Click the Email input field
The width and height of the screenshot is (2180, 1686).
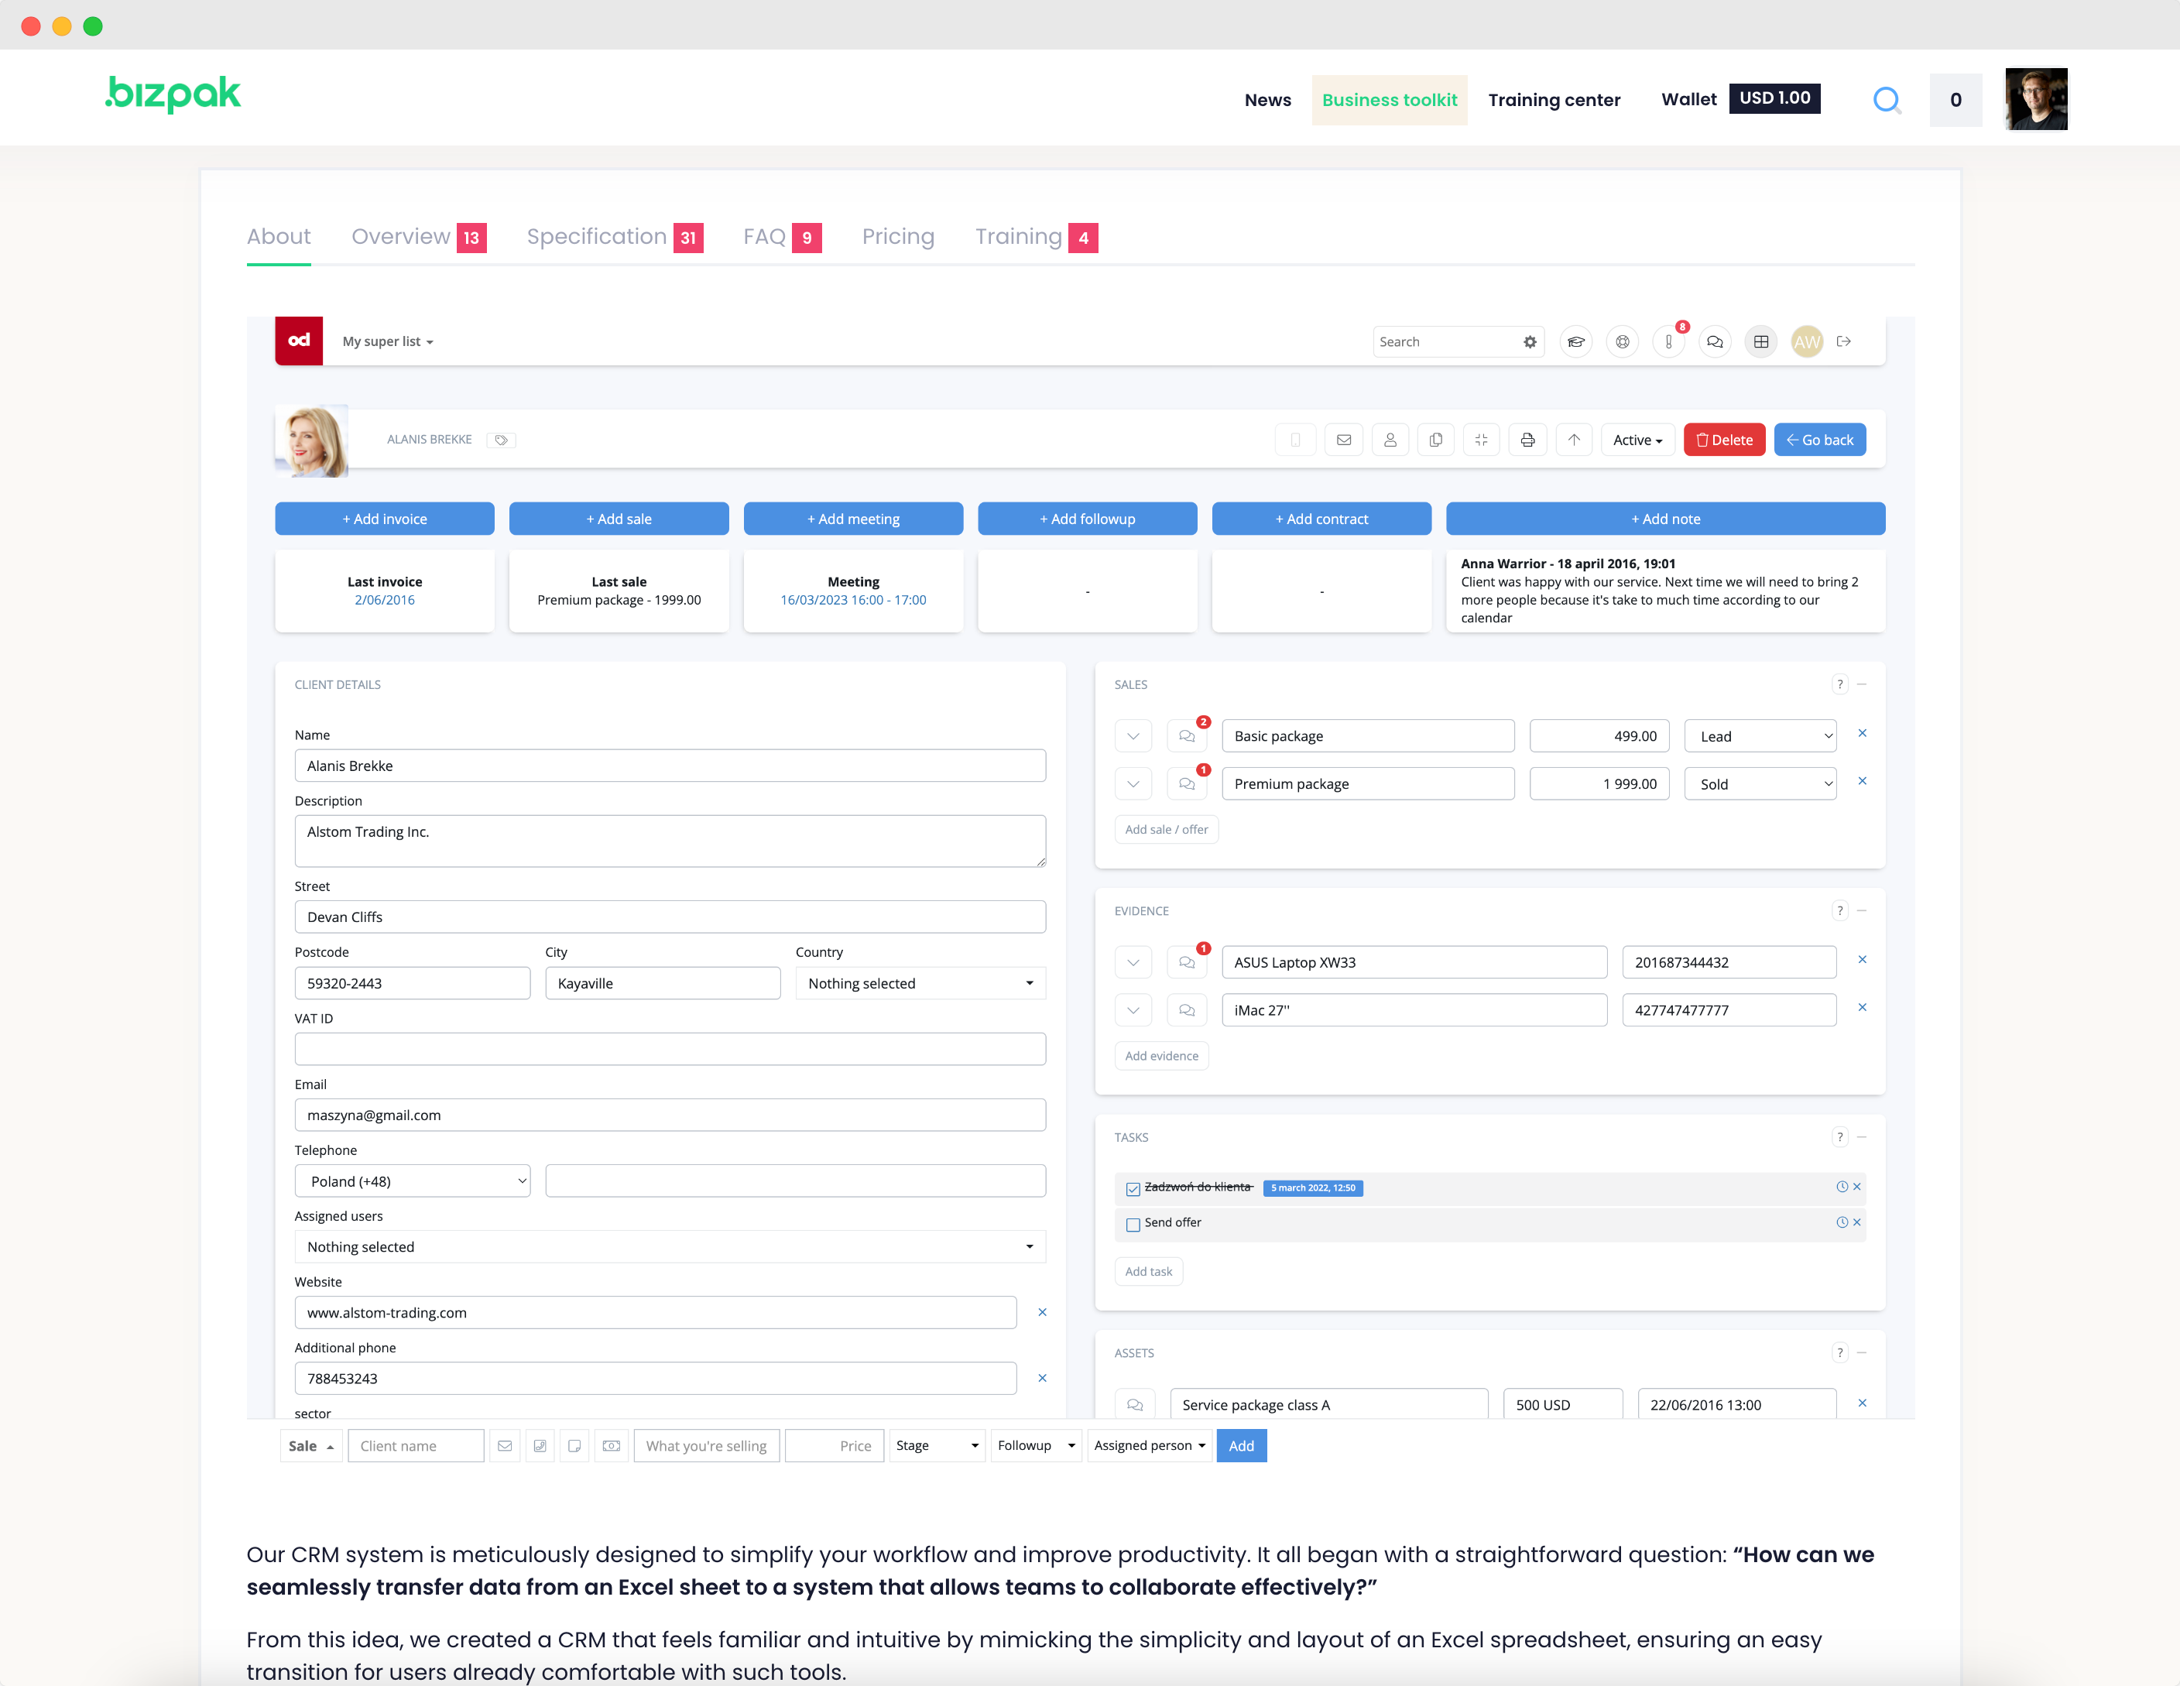tap(670, 1115)
